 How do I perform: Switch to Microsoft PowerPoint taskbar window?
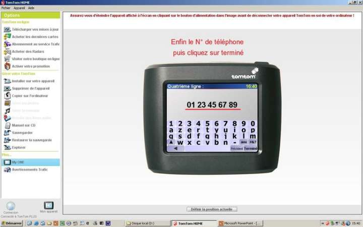point(240,223)
